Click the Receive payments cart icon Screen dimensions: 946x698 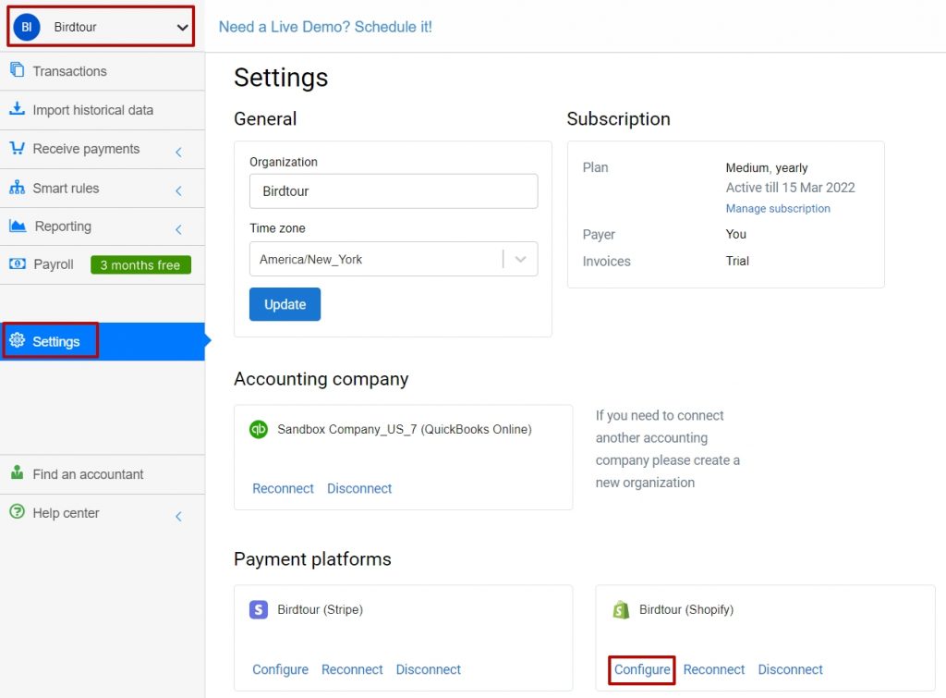point(17,148)
